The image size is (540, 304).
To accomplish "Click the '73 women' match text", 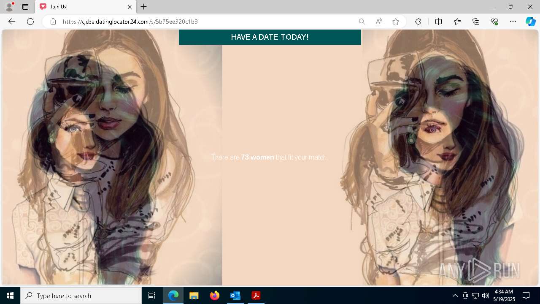I will (257, 157).
